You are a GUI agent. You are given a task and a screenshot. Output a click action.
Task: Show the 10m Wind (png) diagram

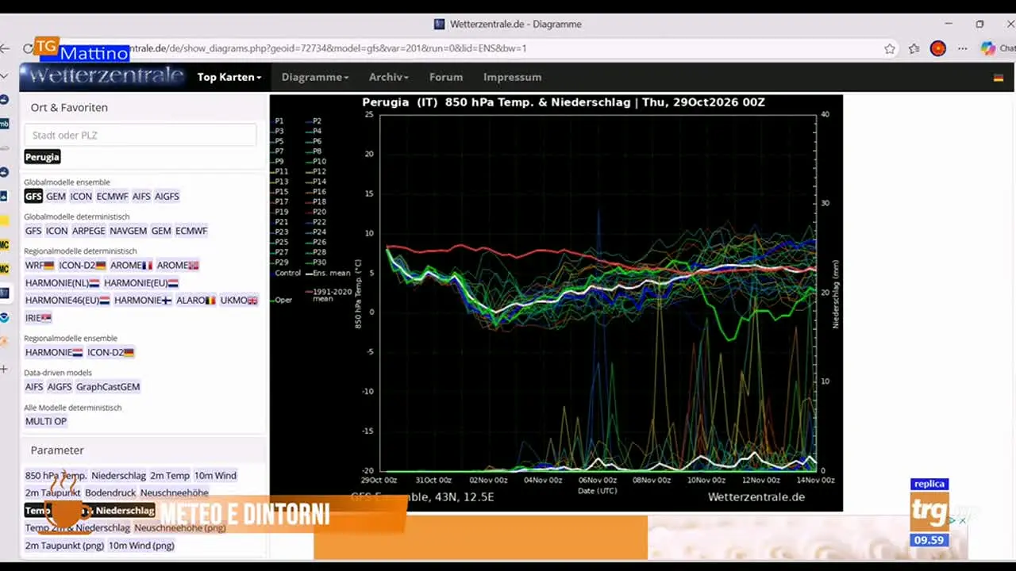[x=141, y=546]
